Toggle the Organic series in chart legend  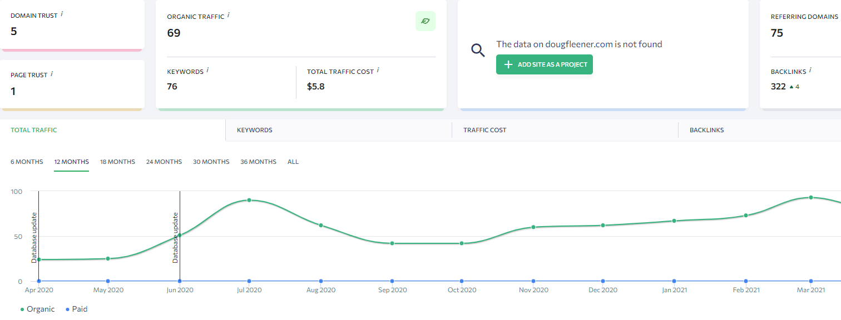point(38,309)
